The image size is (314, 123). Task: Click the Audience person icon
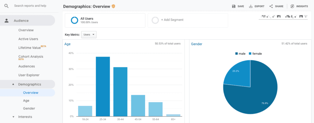[7, 20]
